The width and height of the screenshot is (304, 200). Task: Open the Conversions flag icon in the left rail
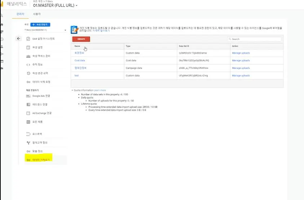(x=2, y=68)
